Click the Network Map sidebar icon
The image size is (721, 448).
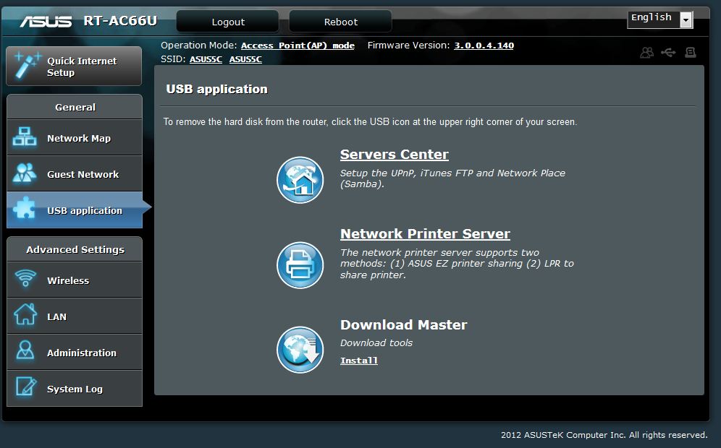click(x=25, y=137)
